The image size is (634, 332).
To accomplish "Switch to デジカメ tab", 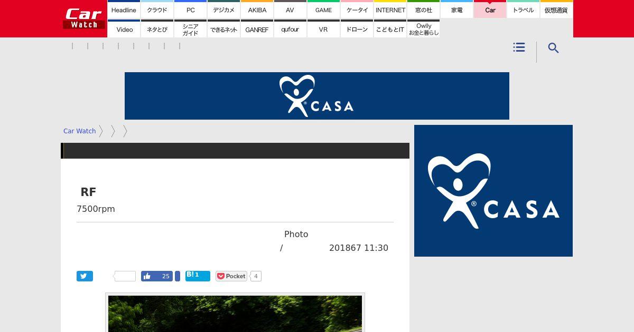I will point(223,9).
